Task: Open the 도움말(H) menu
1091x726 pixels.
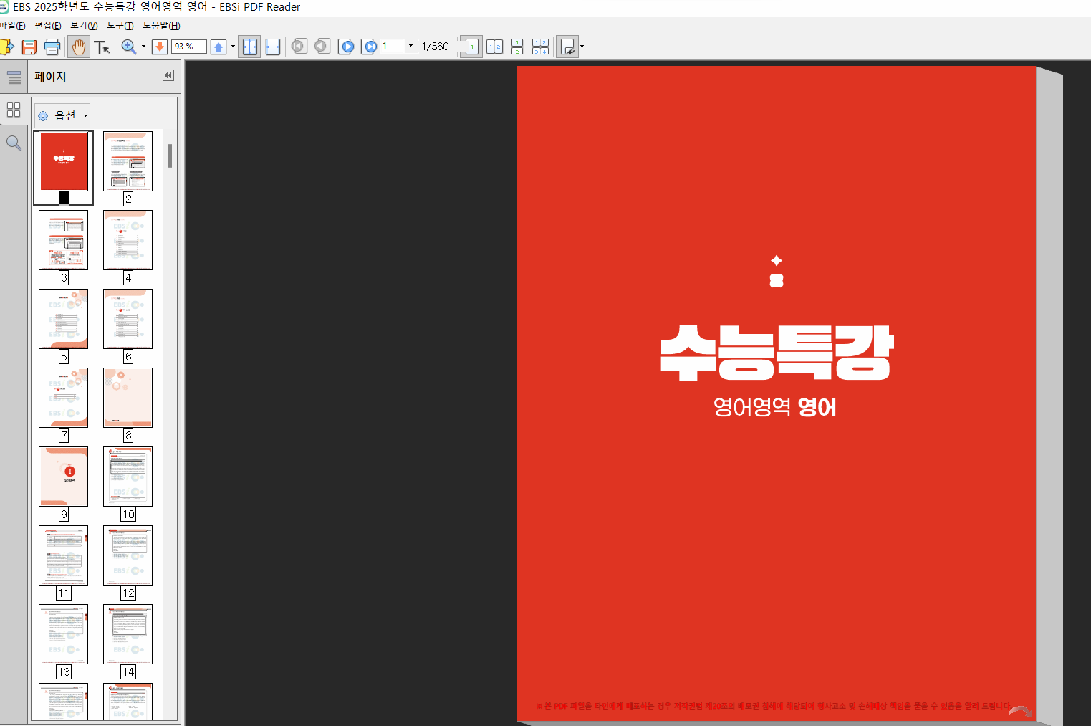Action: pos(161,25)
